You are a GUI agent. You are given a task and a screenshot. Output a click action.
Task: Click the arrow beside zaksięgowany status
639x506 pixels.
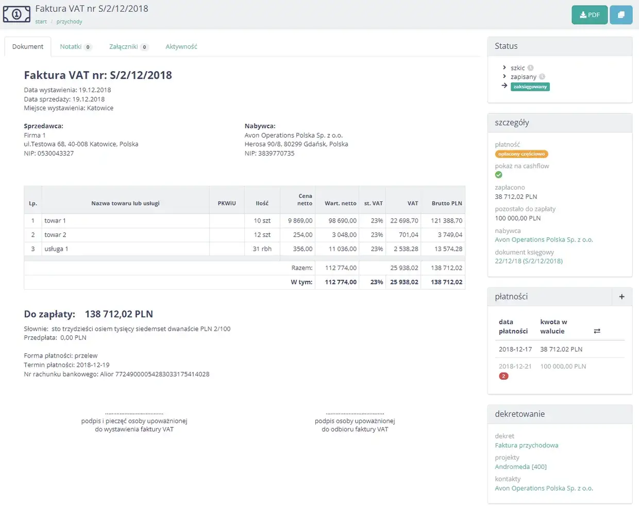[x=505, y=86]
